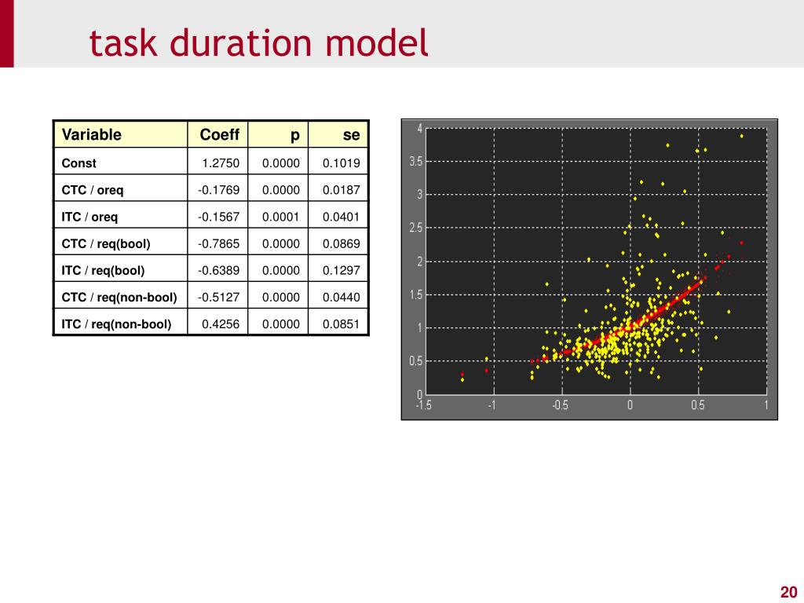804x603 pixels.
Task: Click the slide page number 20
Action: point(788,592)
